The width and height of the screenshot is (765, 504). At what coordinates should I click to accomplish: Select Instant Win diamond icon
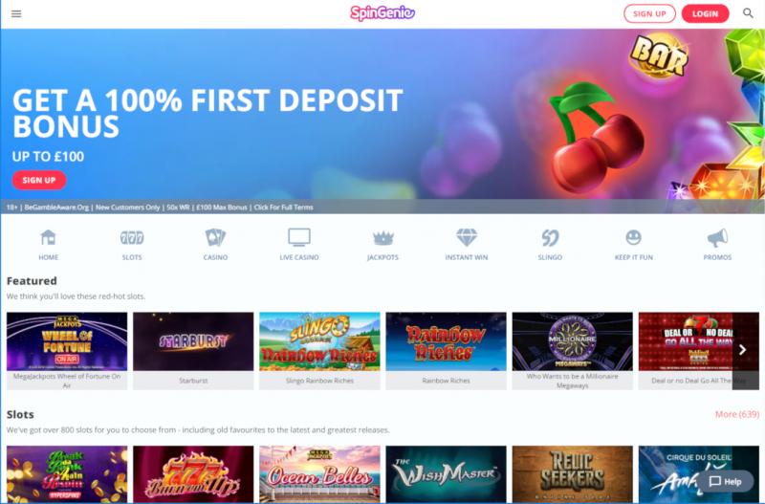[467, 237]
